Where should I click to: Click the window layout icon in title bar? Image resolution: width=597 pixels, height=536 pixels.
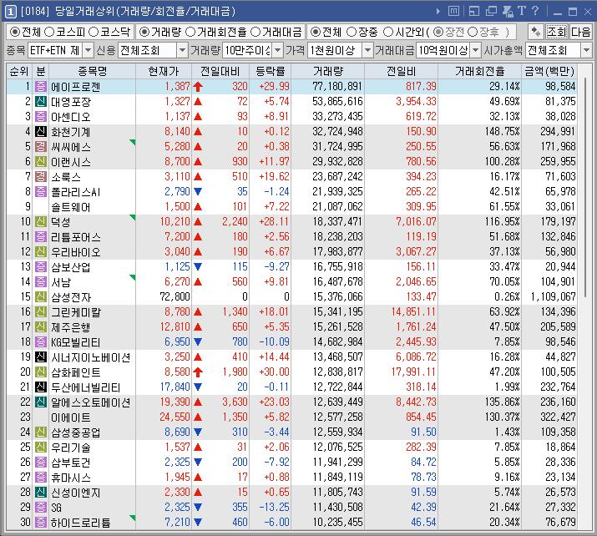tap(474, 11)
